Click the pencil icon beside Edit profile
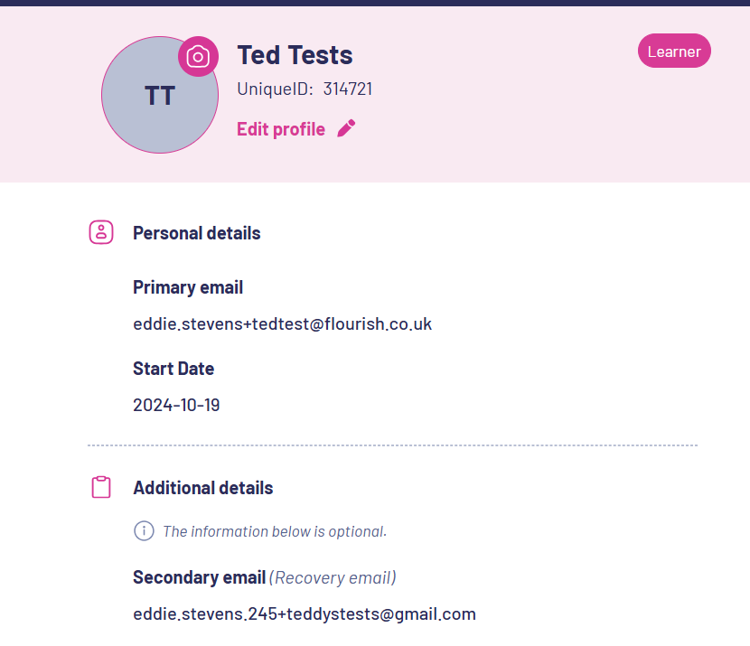Screen dimensions: 750x646 [x=346, y=128]
